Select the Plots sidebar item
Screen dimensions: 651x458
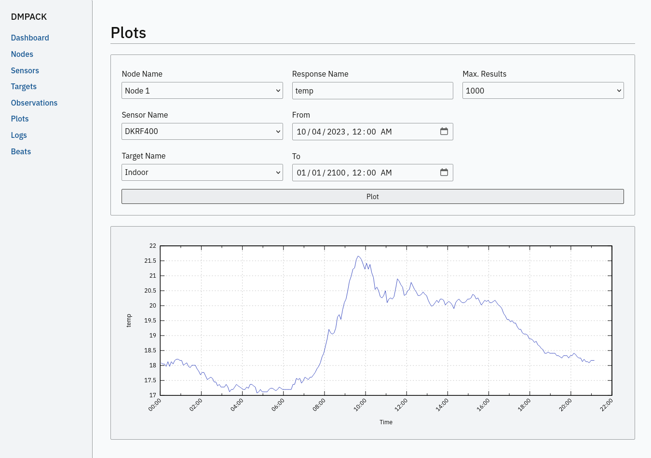tap(20, 119)
